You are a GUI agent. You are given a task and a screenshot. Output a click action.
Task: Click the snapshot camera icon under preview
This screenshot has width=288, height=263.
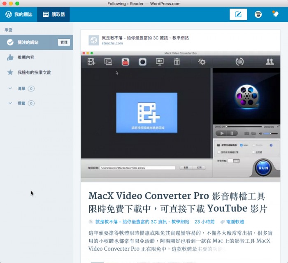click(x=247, y=133)
